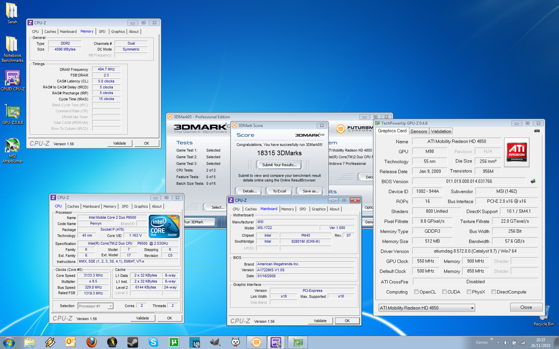
Task: Enable the DirectCompute checkbox in GPU-Z
Action: [494, 292]
